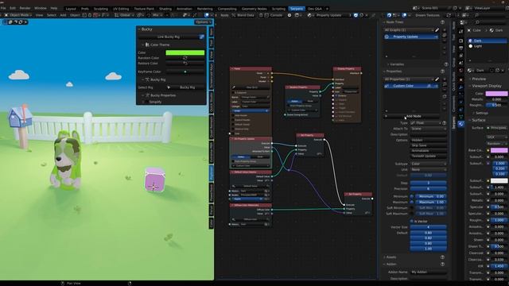Screen dimensions: 509x286
Task: Select the Dark material sphere icon
Action: coord(470,41)
